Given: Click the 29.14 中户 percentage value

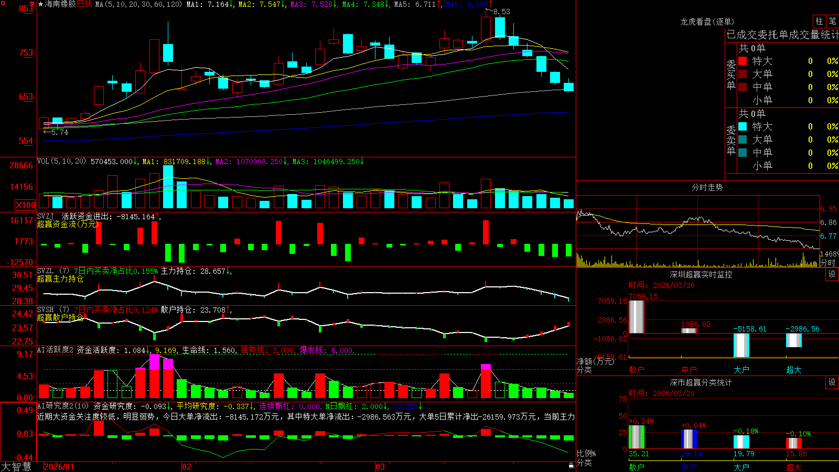Looking at the screenshot, I should (x=692, y=454).
